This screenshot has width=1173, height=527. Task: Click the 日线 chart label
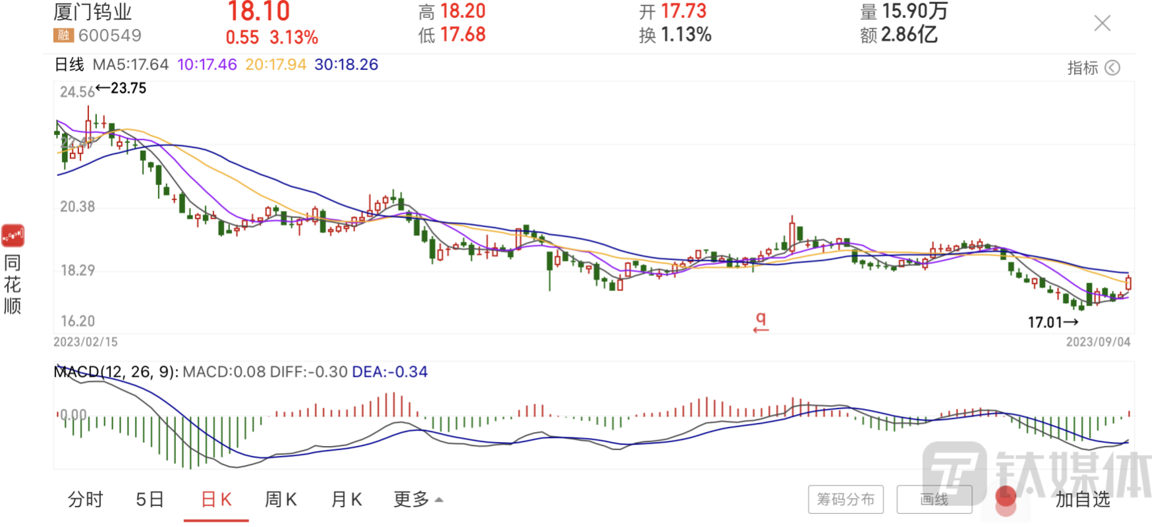tap(69, 65)
